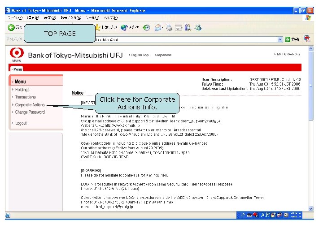Open the English Top link
This screenshot has height=242, width=323.
139,55
